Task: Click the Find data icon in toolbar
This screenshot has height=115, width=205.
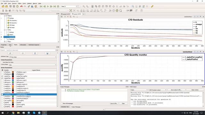Action: pyautogui.click(x=133, y=6)
